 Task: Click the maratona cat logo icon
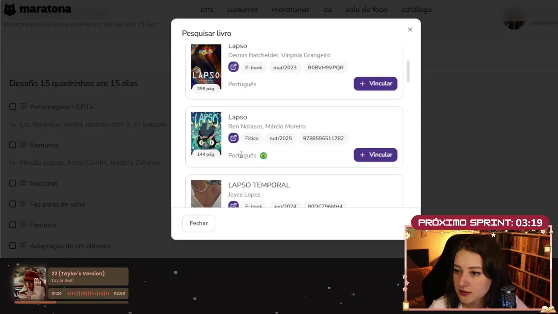[10, 9]
